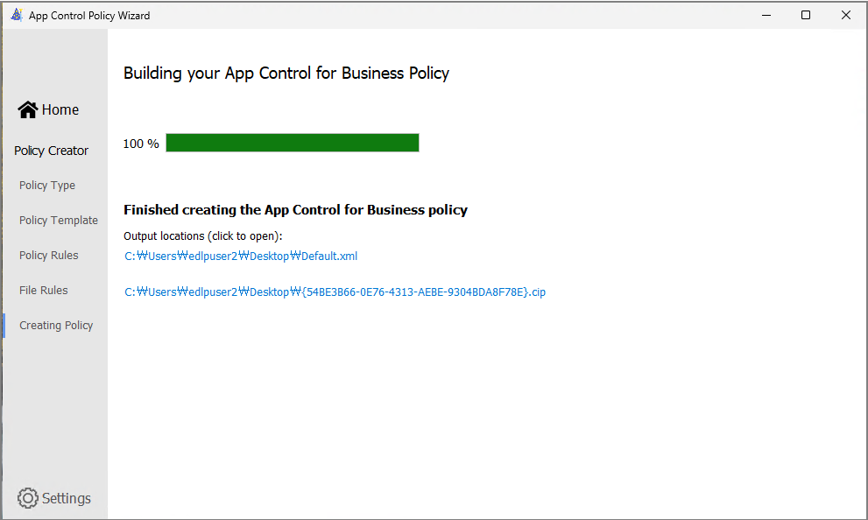The image size is (868, 520).
Task: Click the wizard app icon in title bar
Action: (17, 15)
